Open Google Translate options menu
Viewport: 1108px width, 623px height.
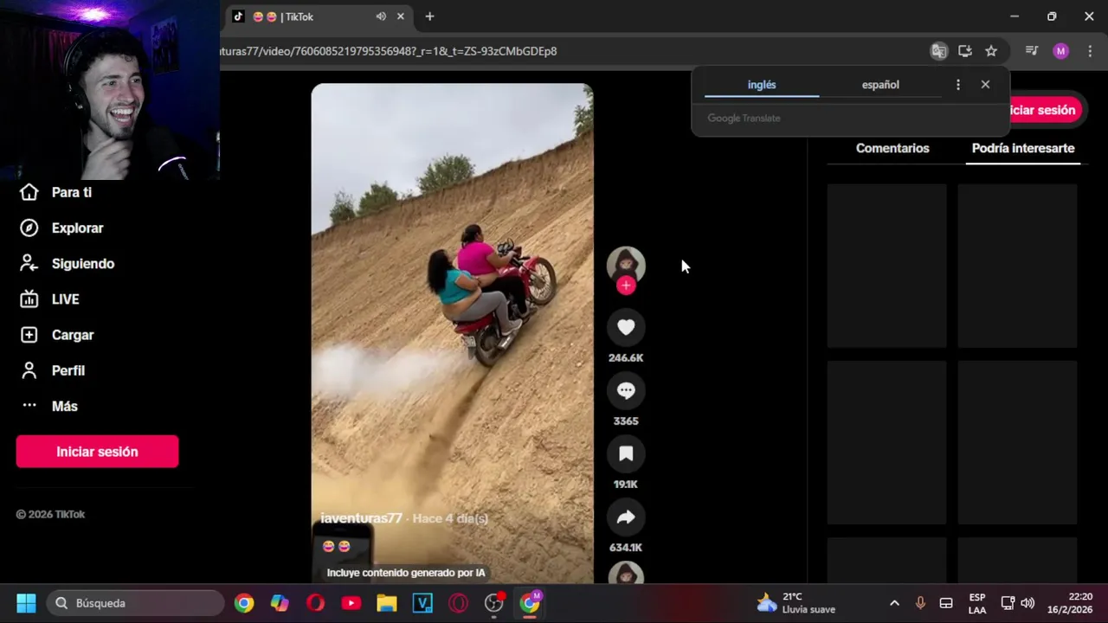click(x=957, y=85)
